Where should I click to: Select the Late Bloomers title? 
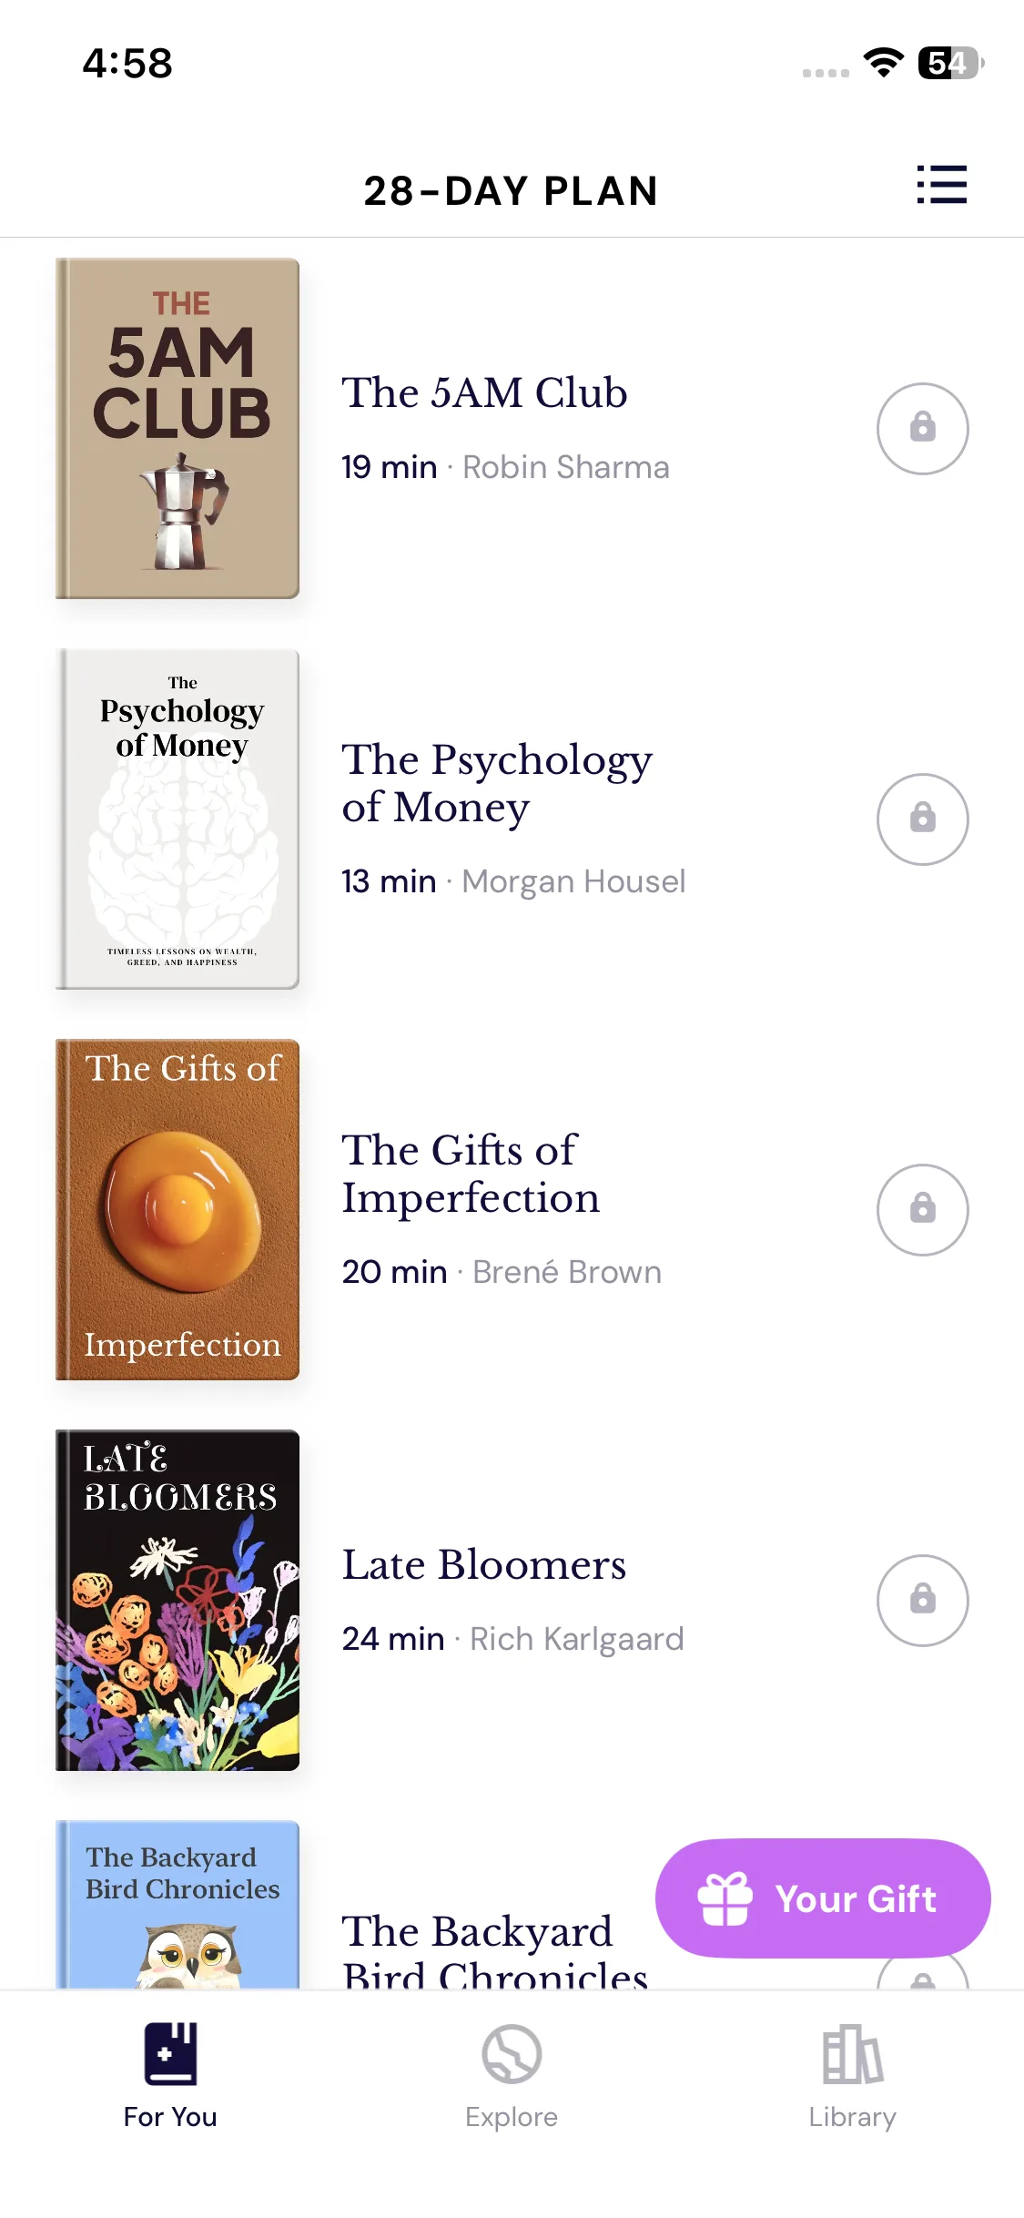(x=484, y=1565)
